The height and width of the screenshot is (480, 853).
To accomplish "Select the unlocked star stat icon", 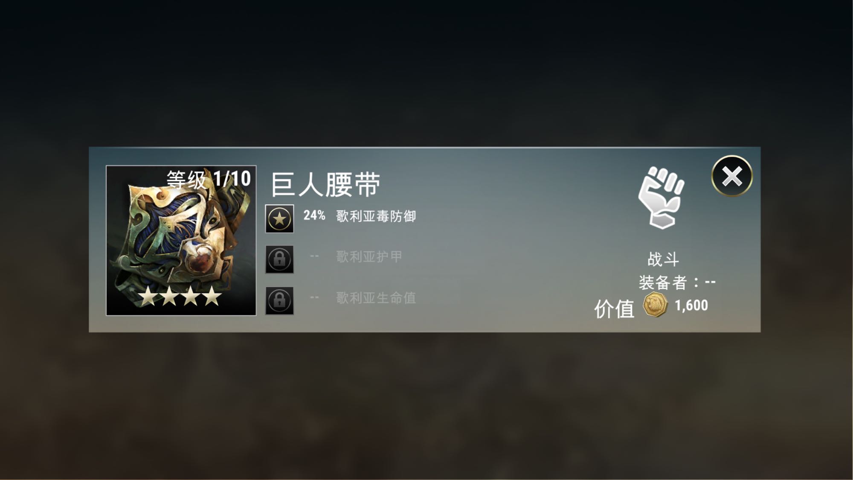I will 279,219.
